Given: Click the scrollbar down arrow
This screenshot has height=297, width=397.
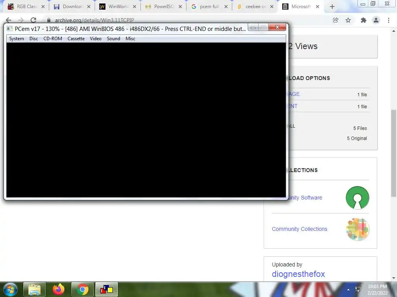Looking at the screenshot, I should (x=394, y=278).
